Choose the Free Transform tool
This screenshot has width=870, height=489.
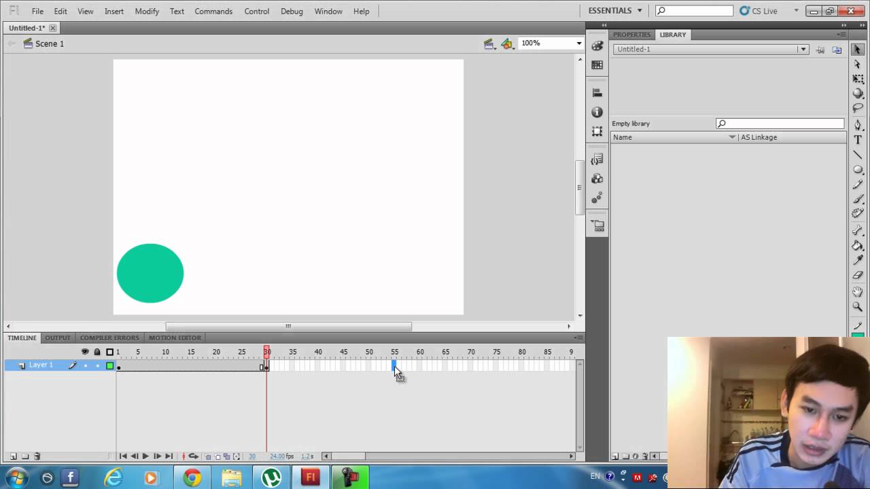858,79
